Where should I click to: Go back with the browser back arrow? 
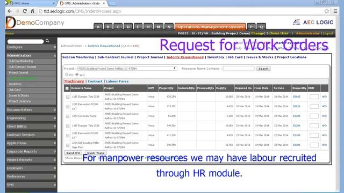point(10,11)
